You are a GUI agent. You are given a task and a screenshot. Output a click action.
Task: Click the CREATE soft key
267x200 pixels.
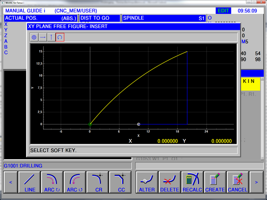click(x=215, y=182)
